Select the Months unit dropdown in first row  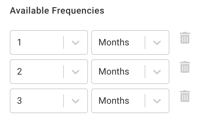[x=130, y=42]
